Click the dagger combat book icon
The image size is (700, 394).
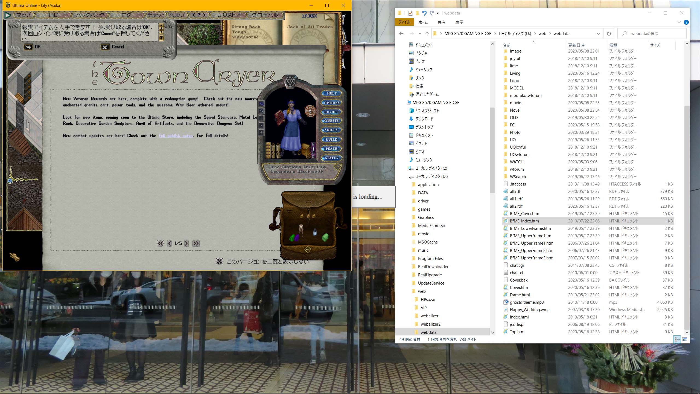[x=314, y=150]
